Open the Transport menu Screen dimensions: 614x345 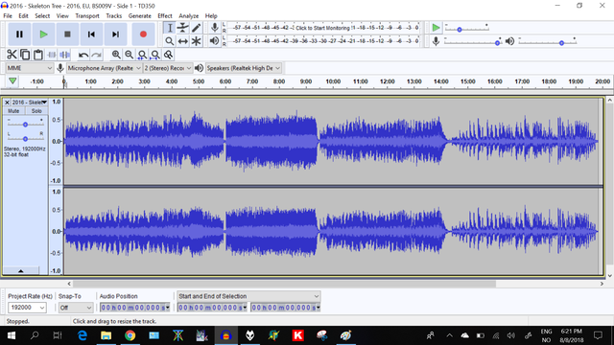point(87,16)
